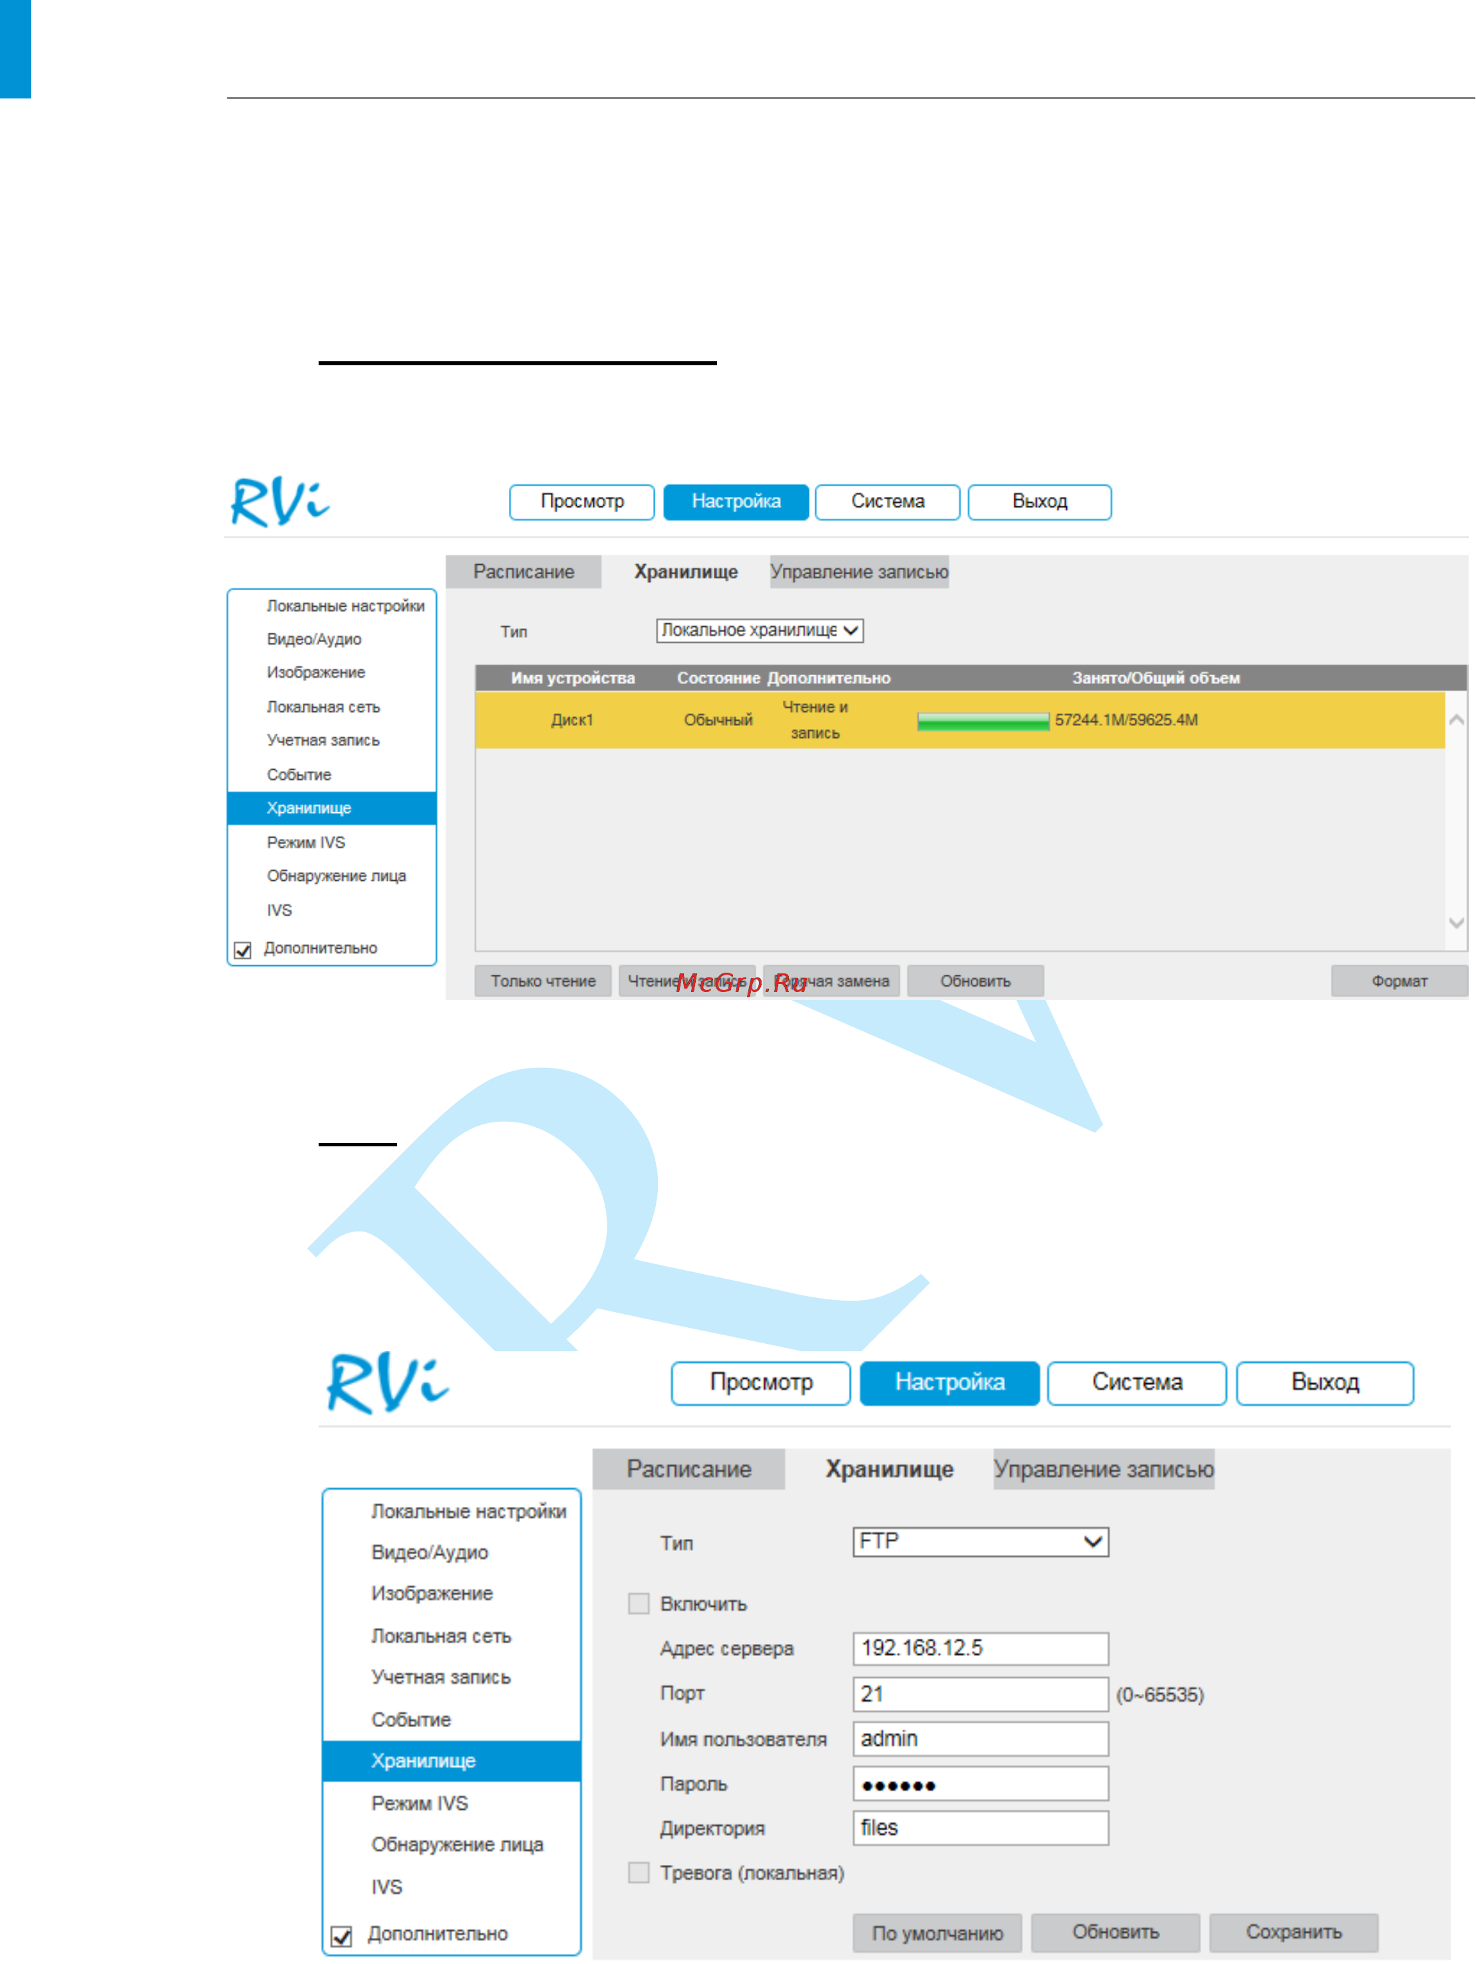1476x1964 pixels.
Task: Open Система in the FTP screenshot
Action: point(1137,1383)
